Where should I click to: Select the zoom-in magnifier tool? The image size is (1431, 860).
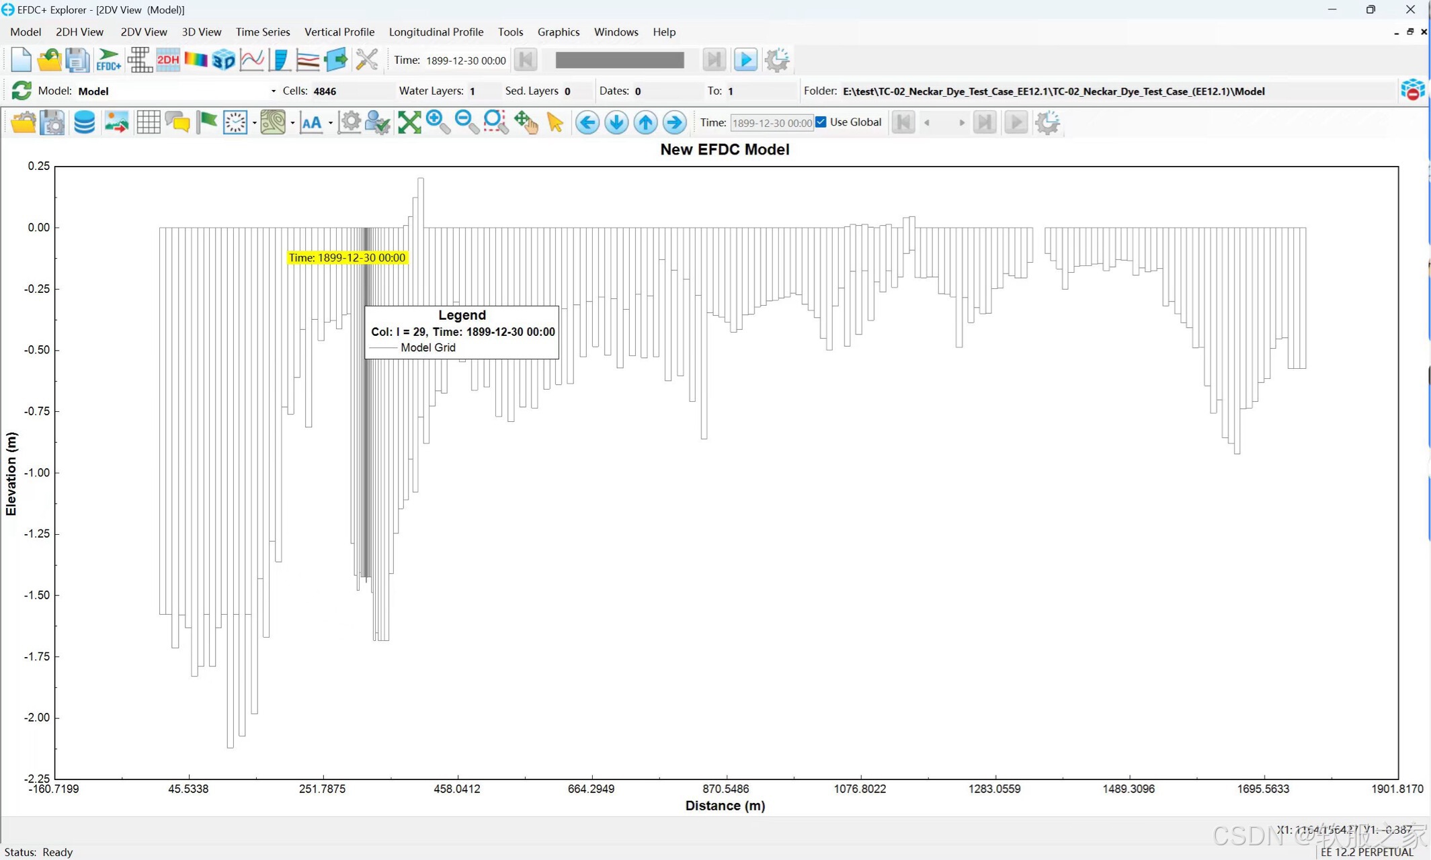(x=438, y=122)
